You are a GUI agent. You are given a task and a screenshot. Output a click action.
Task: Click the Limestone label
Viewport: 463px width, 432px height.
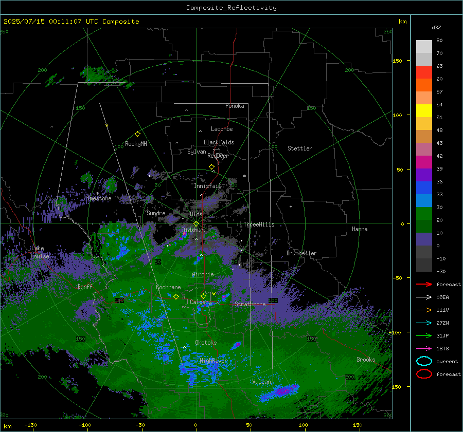[x=97, y=198]
